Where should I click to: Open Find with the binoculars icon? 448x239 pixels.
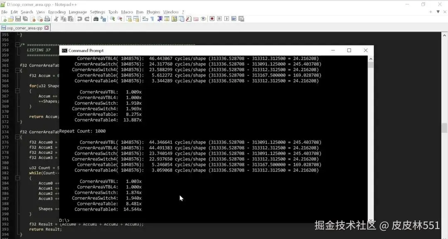[96, 19]
